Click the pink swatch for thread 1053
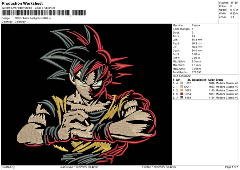This screenshot has width=240, height=170. (x=182, y=87)
